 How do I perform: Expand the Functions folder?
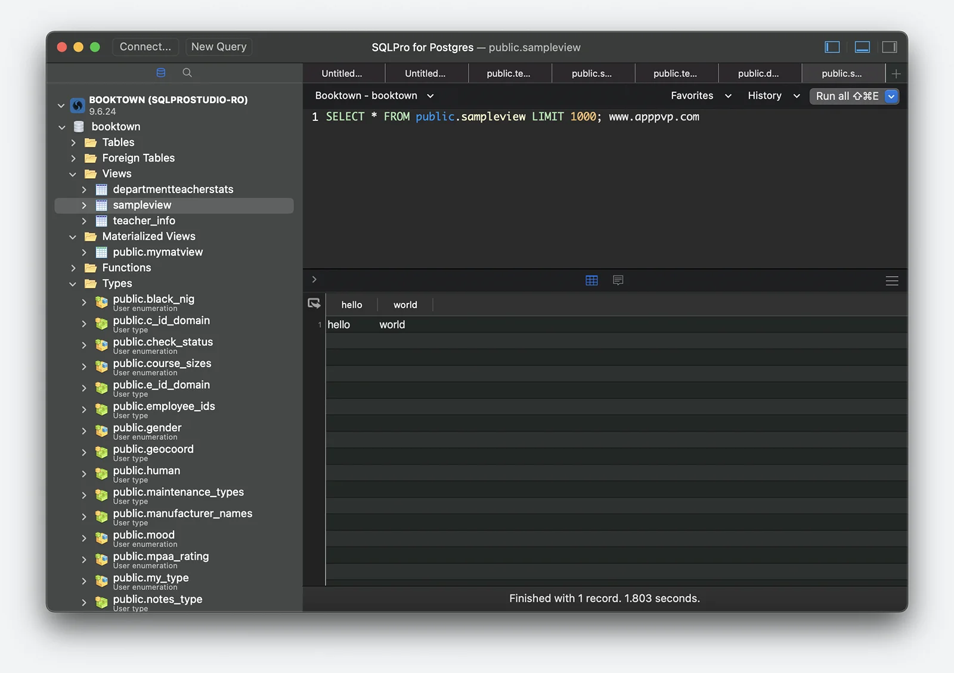pos(73,268)
